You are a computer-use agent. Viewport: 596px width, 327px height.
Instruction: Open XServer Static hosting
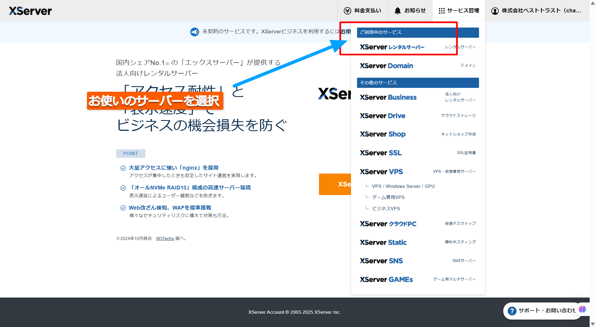pos(418,242)
